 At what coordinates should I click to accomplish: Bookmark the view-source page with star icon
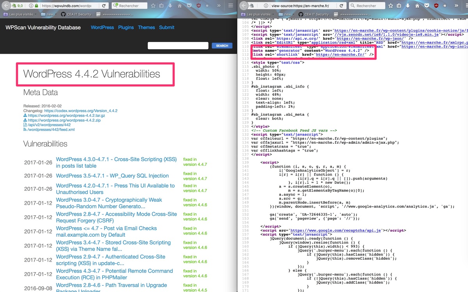click(390, 6)
